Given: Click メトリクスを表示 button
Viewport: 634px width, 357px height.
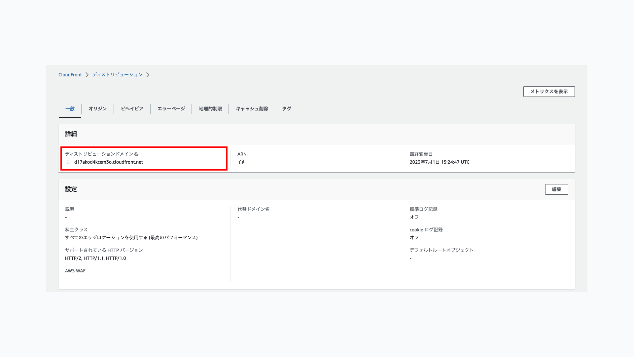Looking at the screenshot, I should point(549,92).
